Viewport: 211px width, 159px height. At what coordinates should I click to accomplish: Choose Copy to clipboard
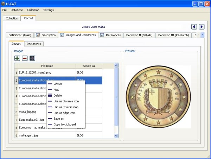66,125
